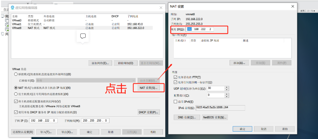Click the 子网掩码 input field

95,121
